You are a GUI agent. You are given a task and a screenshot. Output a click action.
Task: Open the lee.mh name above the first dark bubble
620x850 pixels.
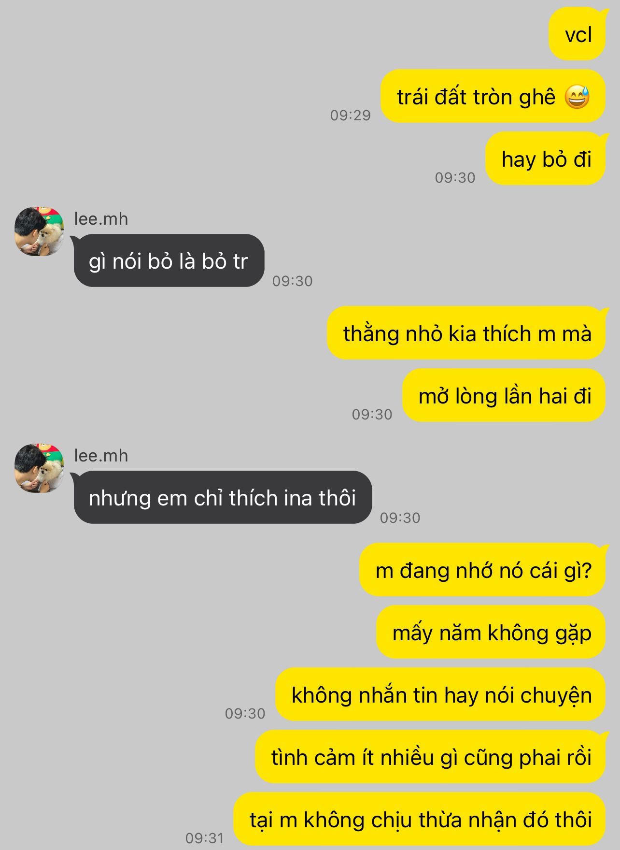[101, 219]
